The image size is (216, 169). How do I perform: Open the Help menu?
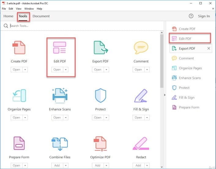tap(39, 9)
